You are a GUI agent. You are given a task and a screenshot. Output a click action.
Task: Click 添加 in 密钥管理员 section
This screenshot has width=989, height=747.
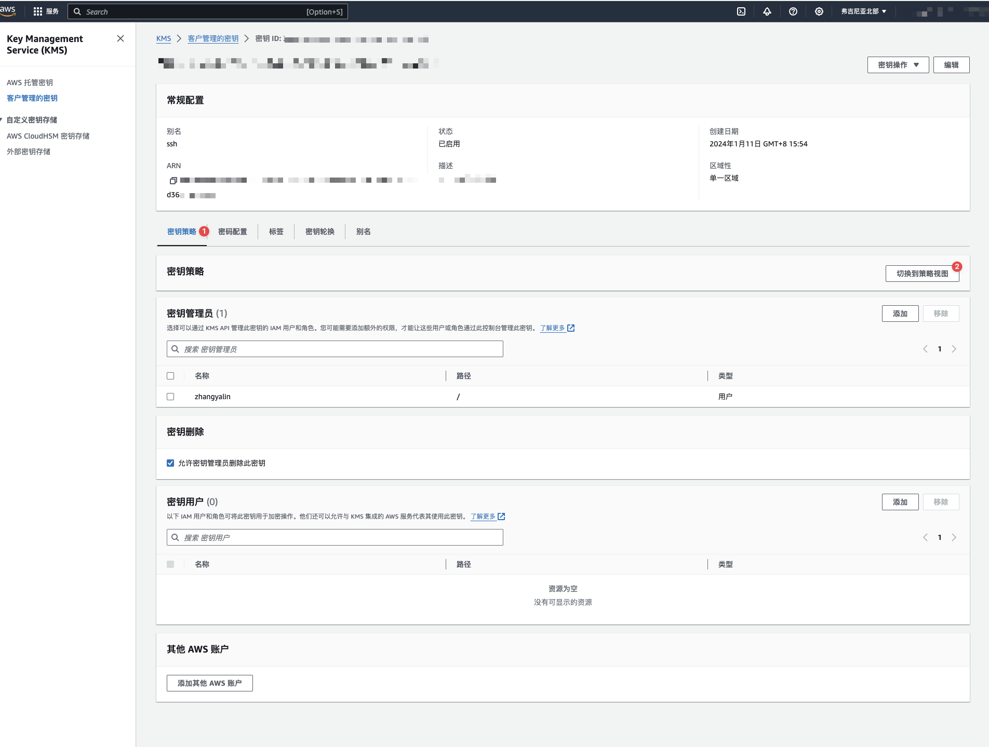point(900,314)
